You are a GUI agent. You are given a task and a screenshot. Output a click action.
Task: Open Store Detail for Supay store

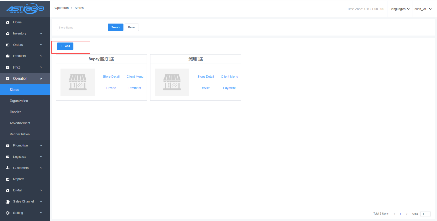(111, 77)
